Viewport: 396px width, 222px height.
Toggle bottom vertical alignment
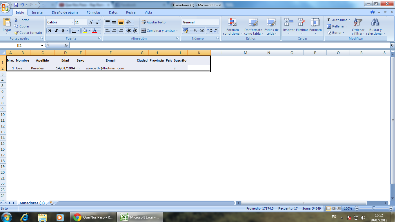tap(121, 22)
